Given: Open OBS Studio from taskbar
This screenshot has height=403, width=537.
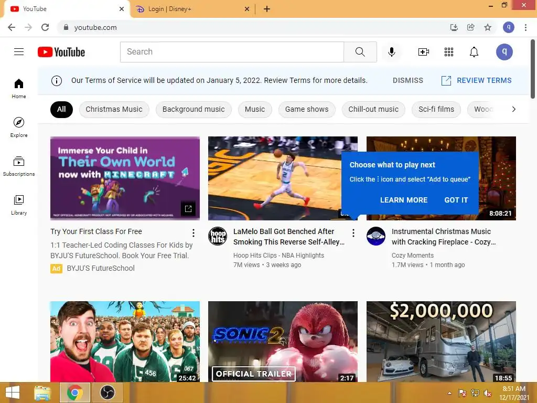Looking at the screenshot, I should coord(107,393).
